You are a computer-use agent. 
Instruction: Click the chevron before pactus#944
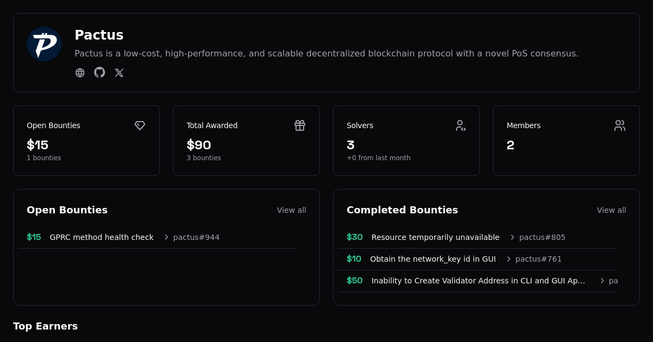point(167,237)
